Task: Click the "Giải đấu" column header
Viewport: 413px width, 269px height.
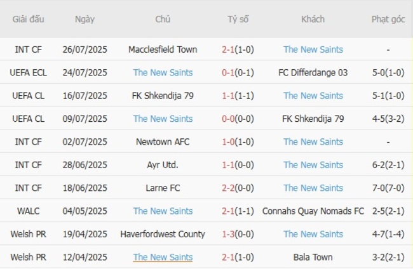Action: (28, 19)
